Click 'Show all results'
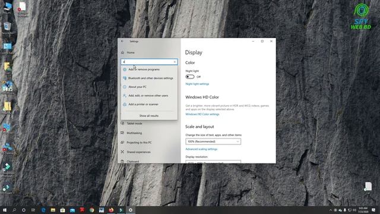This screenshot has height=214, width=380. click(149, 116)
